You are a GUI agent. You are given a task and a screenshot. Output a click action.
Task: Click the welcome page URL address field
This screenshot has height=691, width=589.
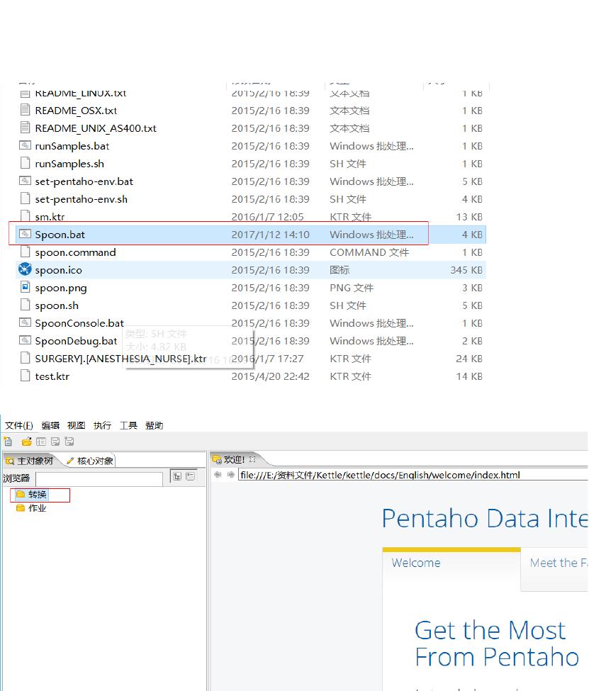[413, 475]
